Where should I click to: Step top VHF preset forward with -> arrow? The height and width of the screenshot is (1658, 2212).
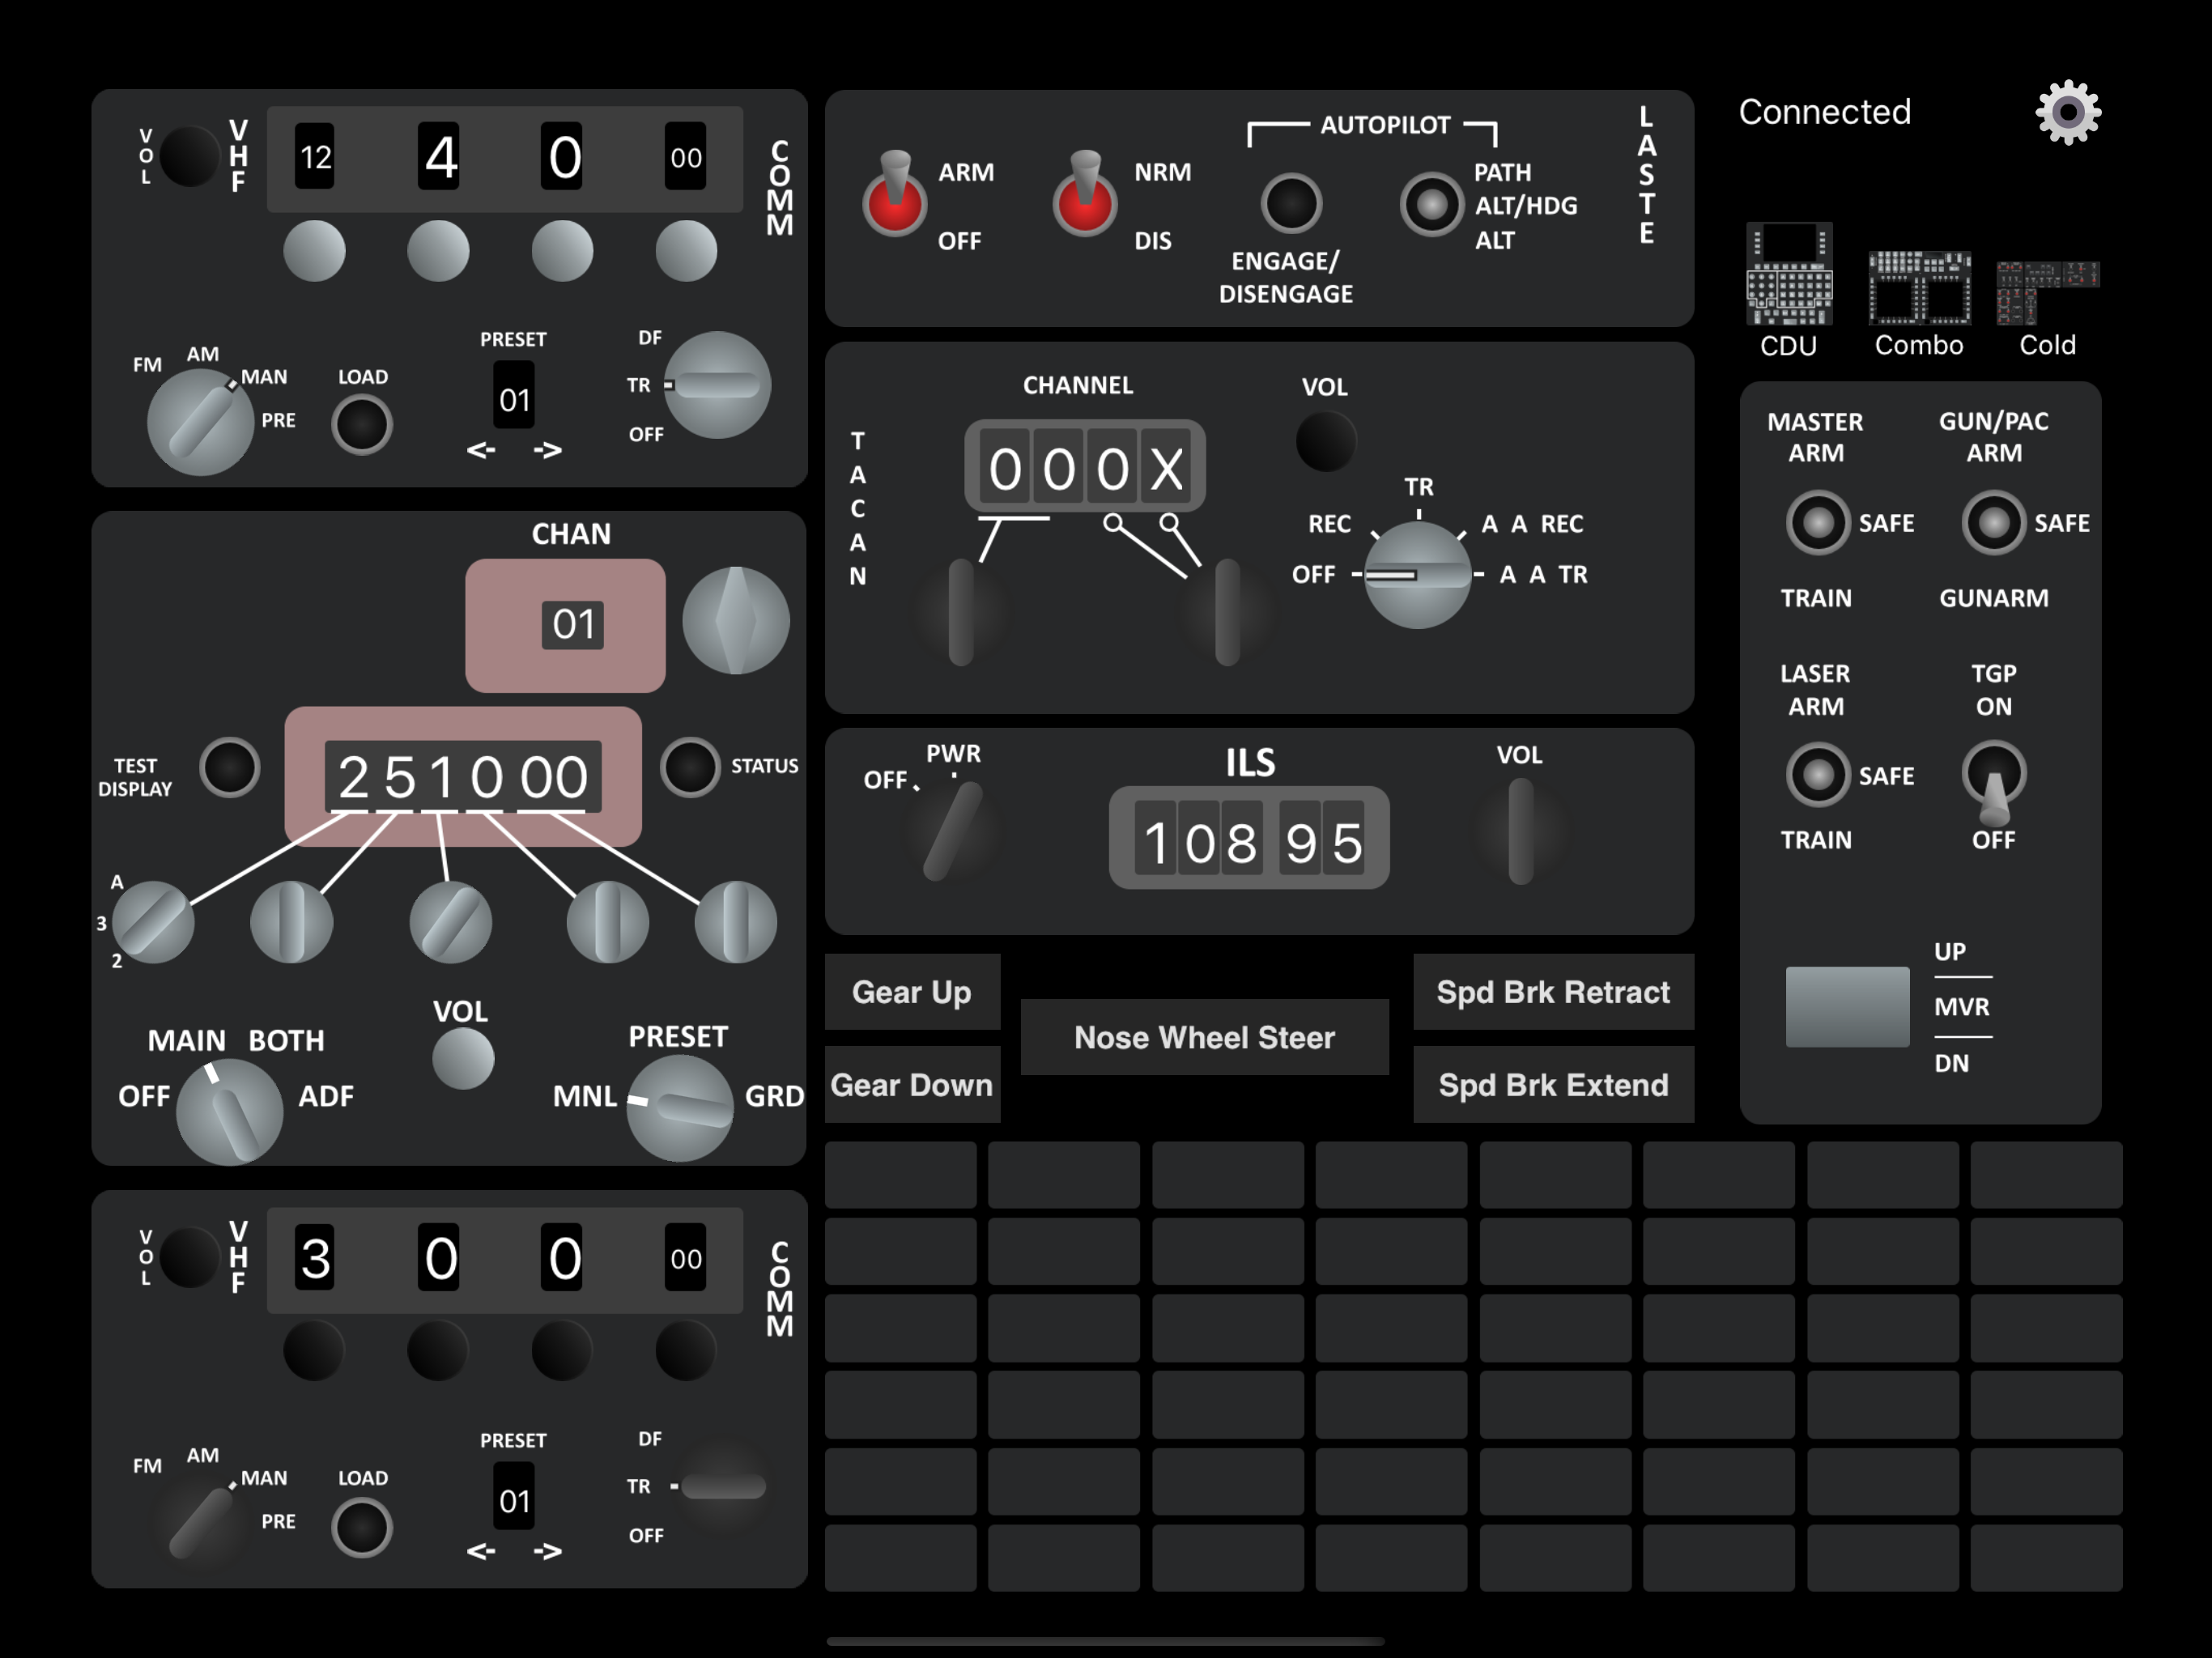click(x=547, y=451)
